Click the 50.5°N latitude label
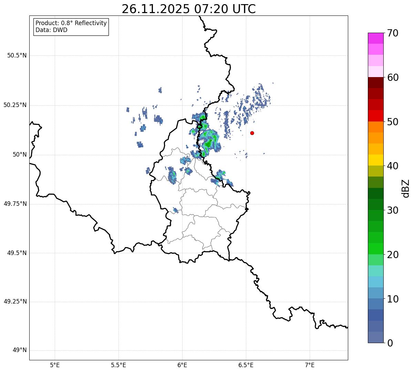This screenshot has height=372, width=414. coord(17,55)
